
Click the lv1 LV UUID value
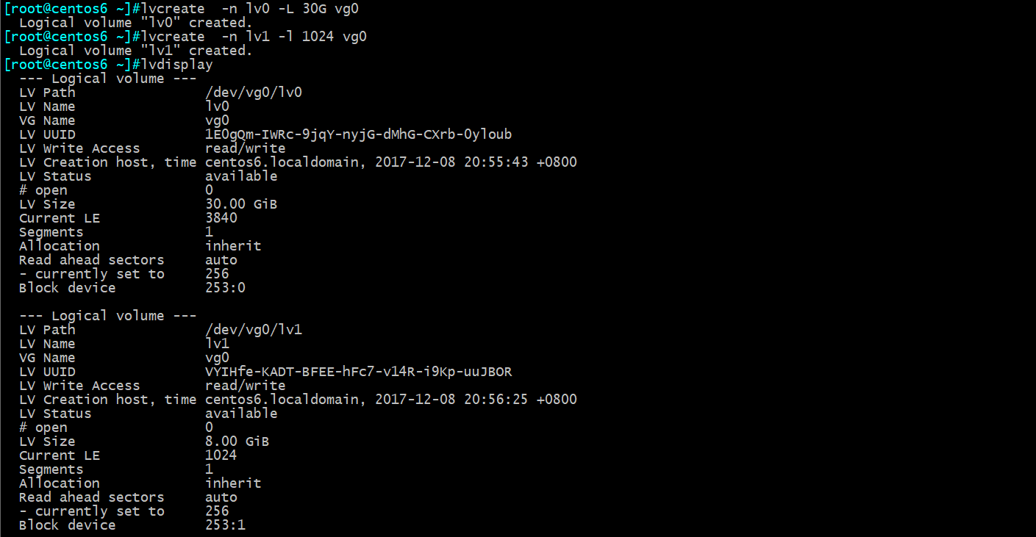tap(359, 372)
